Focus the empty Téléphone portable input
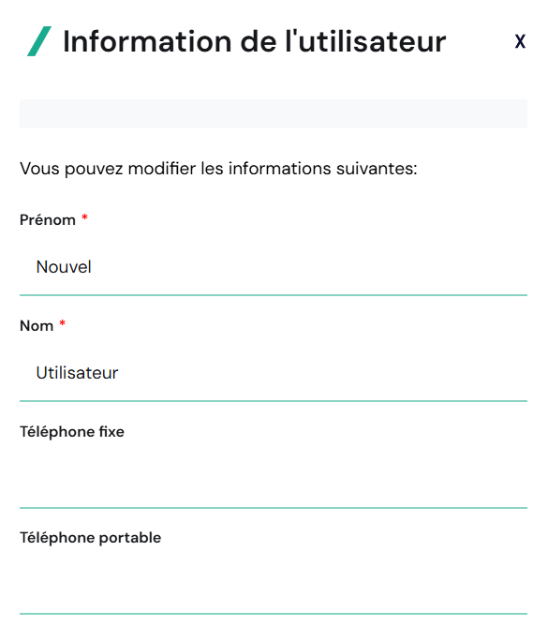The height and width of the screenshot is (641, 548). pos(274,585)
